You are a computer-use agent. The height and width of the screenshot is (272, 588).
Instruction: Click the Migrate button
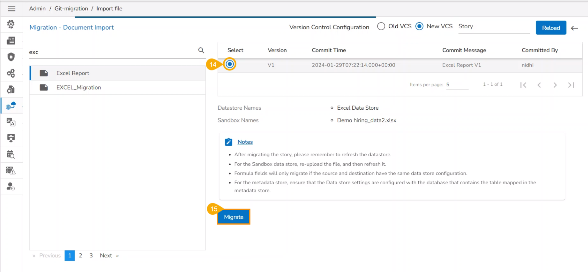234,217
